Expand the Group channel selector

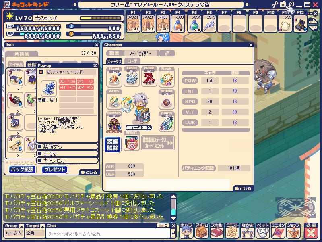click(22, 226)
